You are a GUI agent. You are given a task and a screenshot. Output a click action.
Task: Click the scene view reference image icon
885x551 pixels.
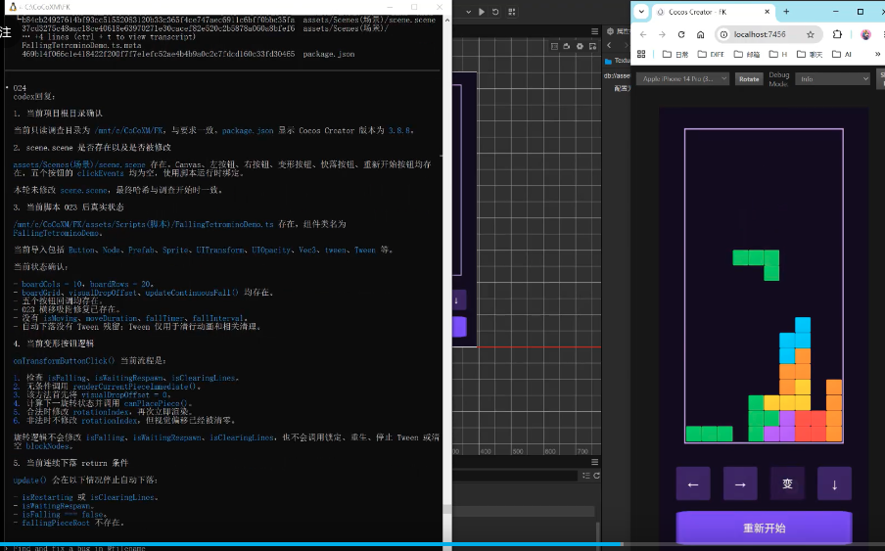pyautogui.click(x=592, y=46)
